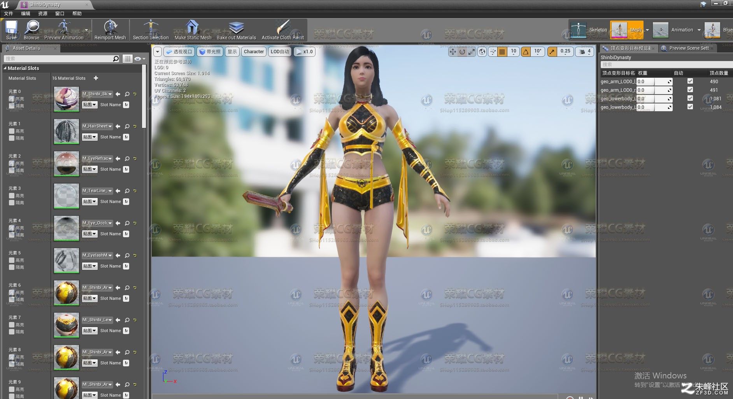Image resolution: width=733 pixels, height=399 pixels.
Task: Open M_Shinbi_Sk material dropdown
Action: click(x=97, y=94)
